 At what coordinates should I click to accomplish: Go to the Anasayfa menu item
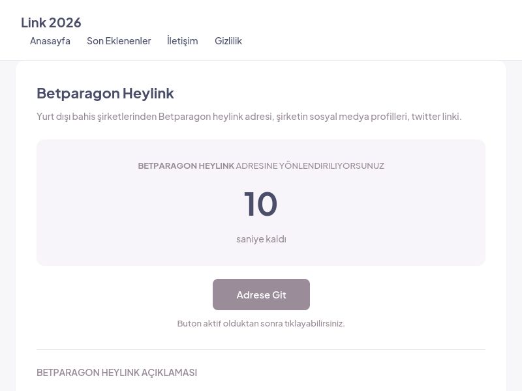pyautogui.click(x=50, y=41)
